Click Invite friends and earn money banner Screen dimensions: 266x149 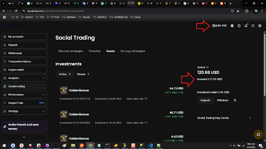pos(24,127)
